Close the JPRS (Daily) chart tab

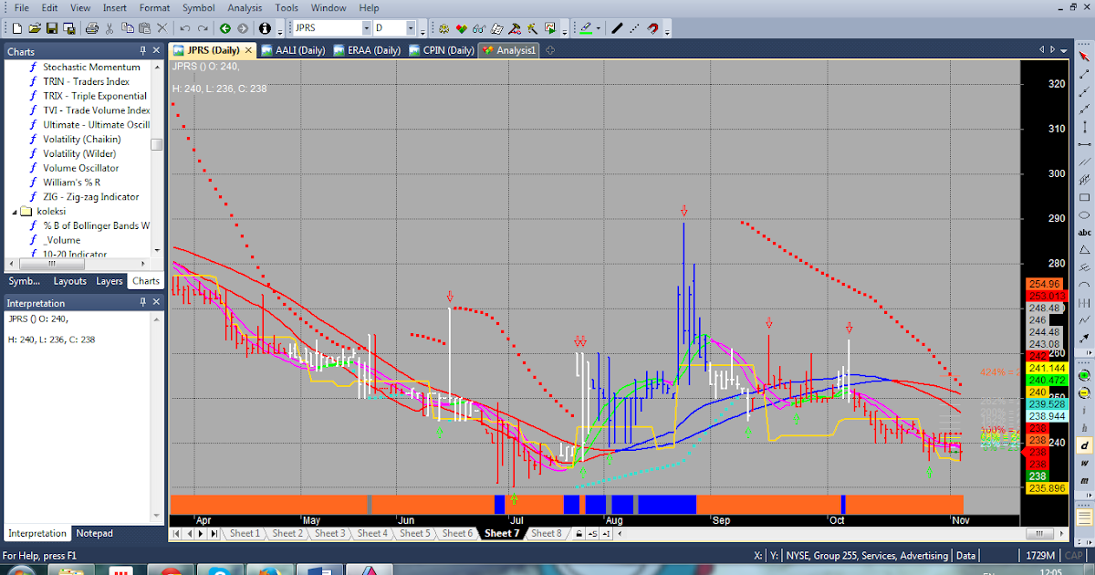pos(248,50)
